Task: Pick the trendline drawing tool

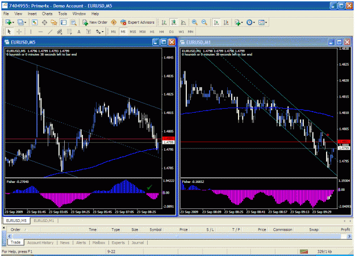Action: coord(50,32)
